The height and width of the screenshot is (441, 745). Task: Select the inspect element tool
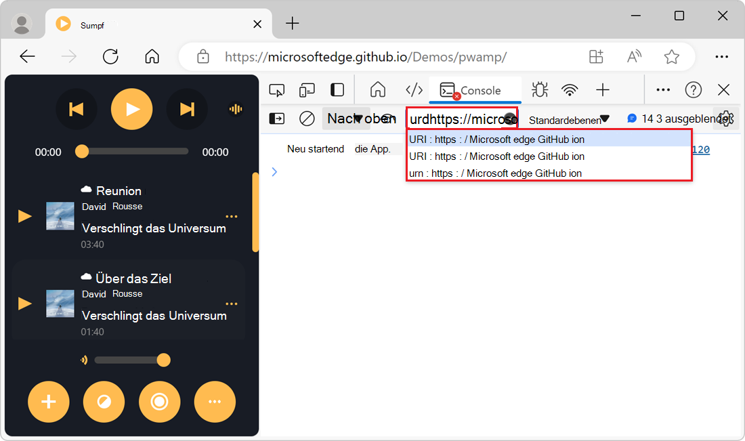(x=276, y=89)
